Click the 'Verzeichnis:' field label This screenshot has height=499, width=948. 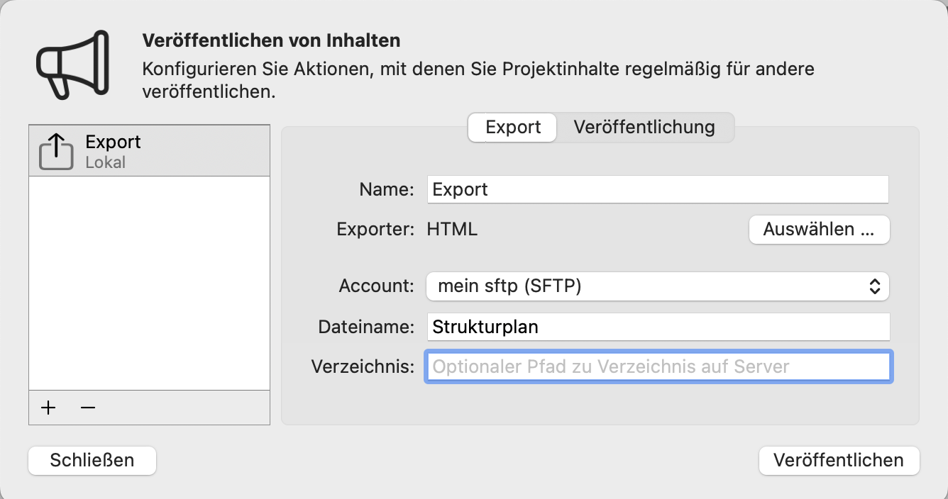(x=362, y=366)
